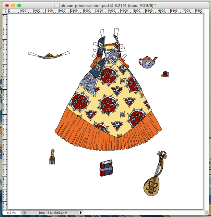Screen dimensions: 211x217
Task: Minimize the document with the yellow button
Action: coord(13,6)
